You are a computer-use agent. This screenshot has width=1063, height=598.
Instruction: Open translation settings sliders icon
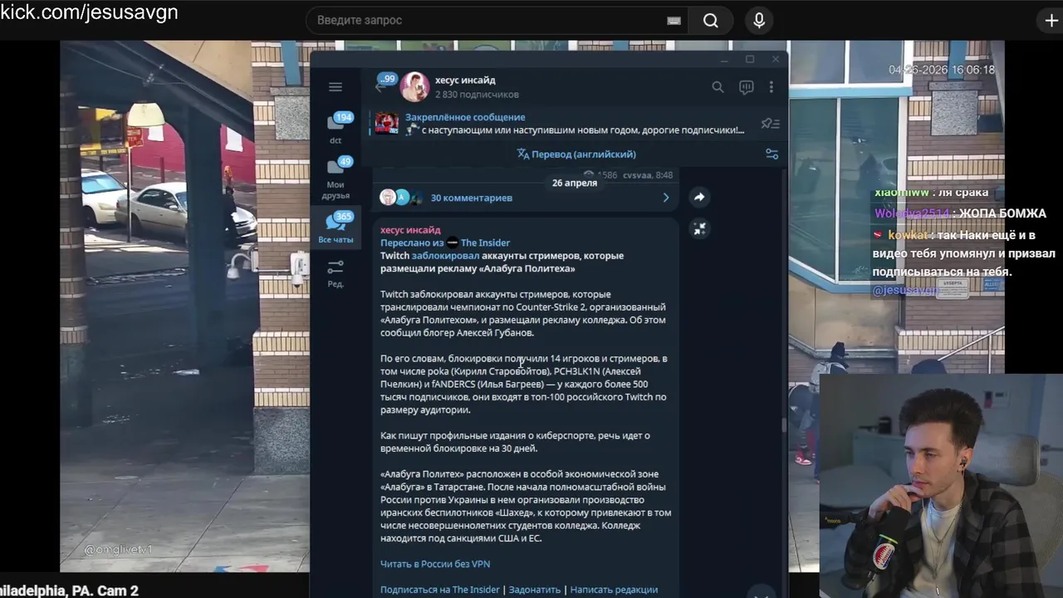[x=772, y=154]
